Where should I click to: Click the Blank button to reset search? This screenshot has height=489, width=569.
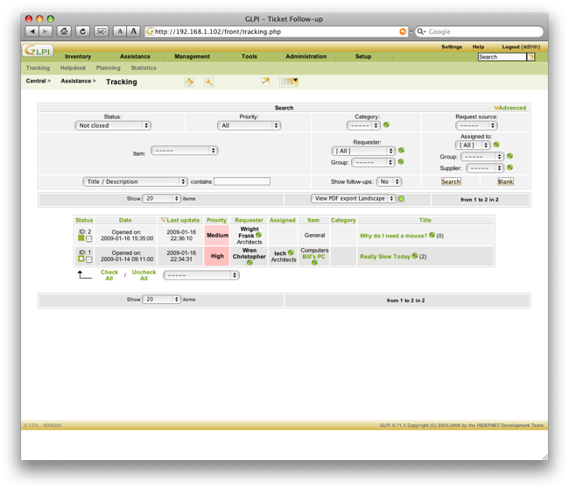505,181
